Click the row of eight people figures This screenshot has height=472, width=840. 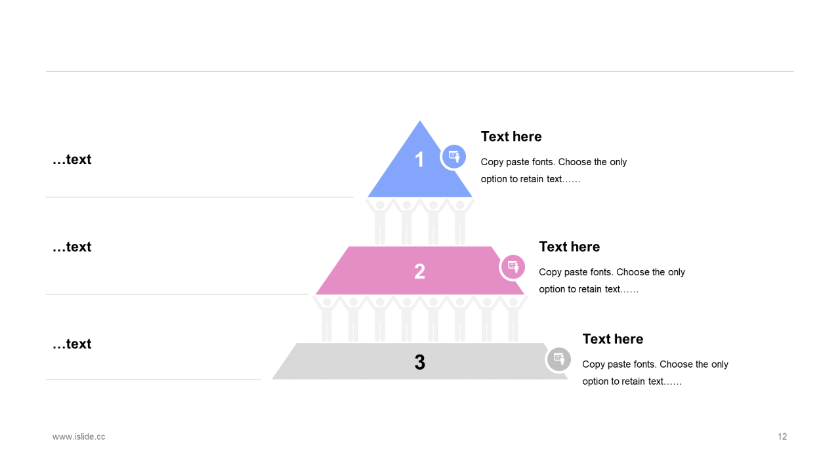tap(420, 319)
